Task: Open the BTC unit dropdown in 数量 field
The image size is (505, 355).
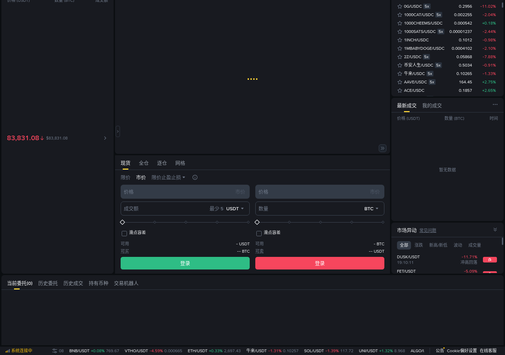Action: coord(371,209)
